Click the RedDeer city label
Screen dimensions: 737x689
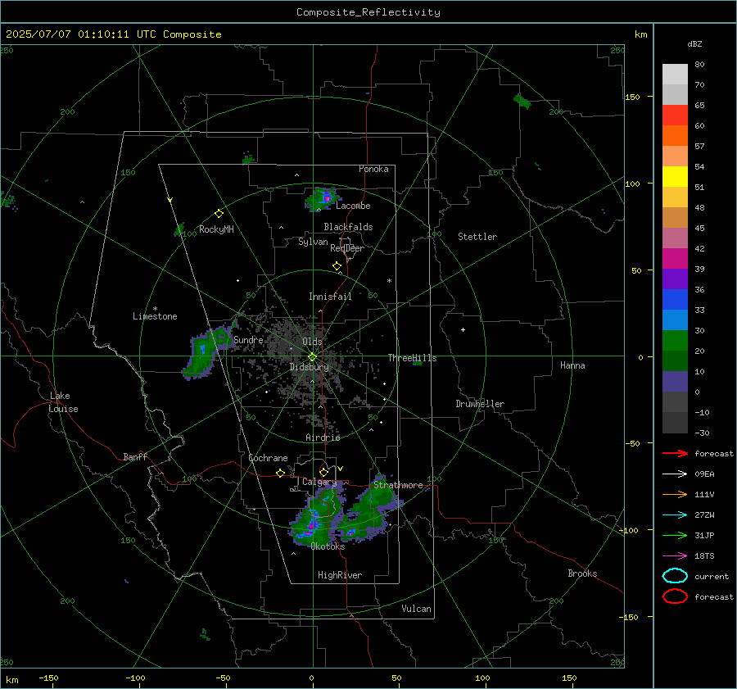point(347,248)
